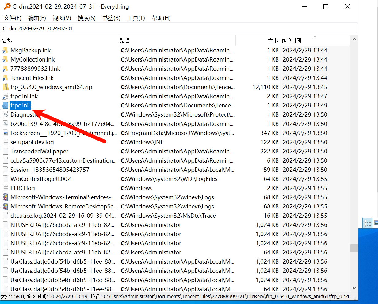Select the dtctrace.log.2024-02-29-16-09-39-04 file name
Screen dimensions: 378x304
[x=63, y=216]
